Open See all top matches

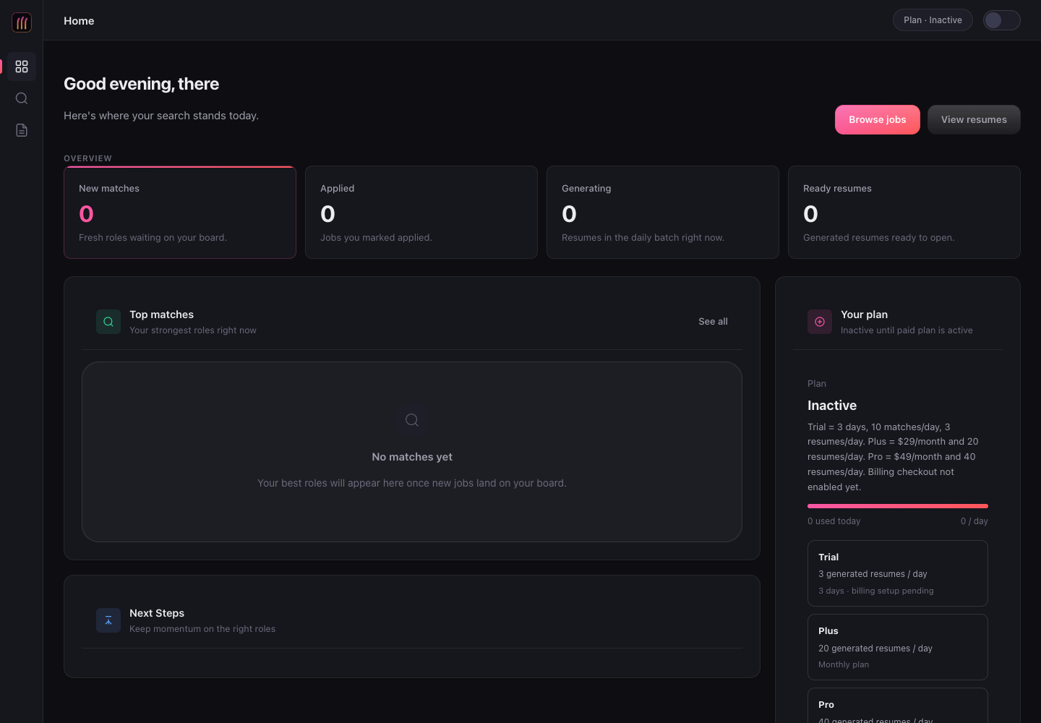[713, 322]
